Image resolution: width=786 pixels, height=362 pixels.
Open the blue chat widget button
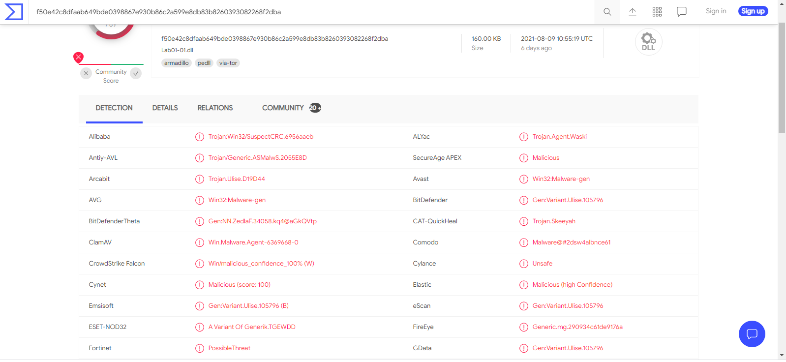[x=752, y=334]
